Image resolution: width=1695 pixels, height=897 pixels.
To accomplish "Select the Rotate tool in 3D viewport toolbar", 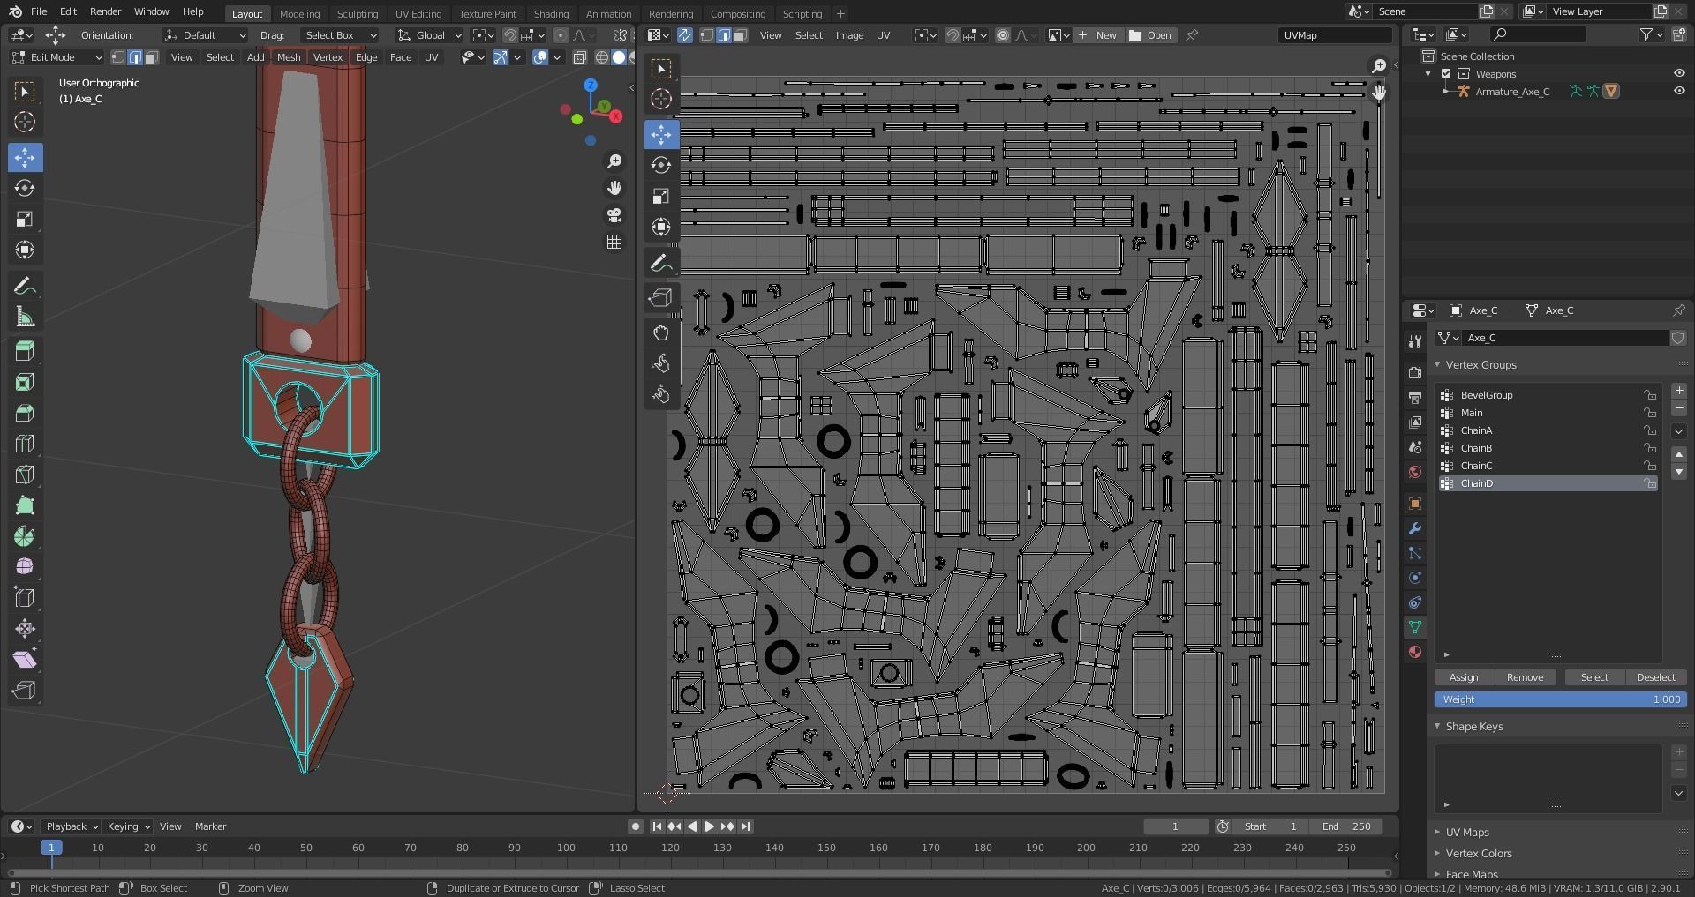I will click(x=25, y=189).
